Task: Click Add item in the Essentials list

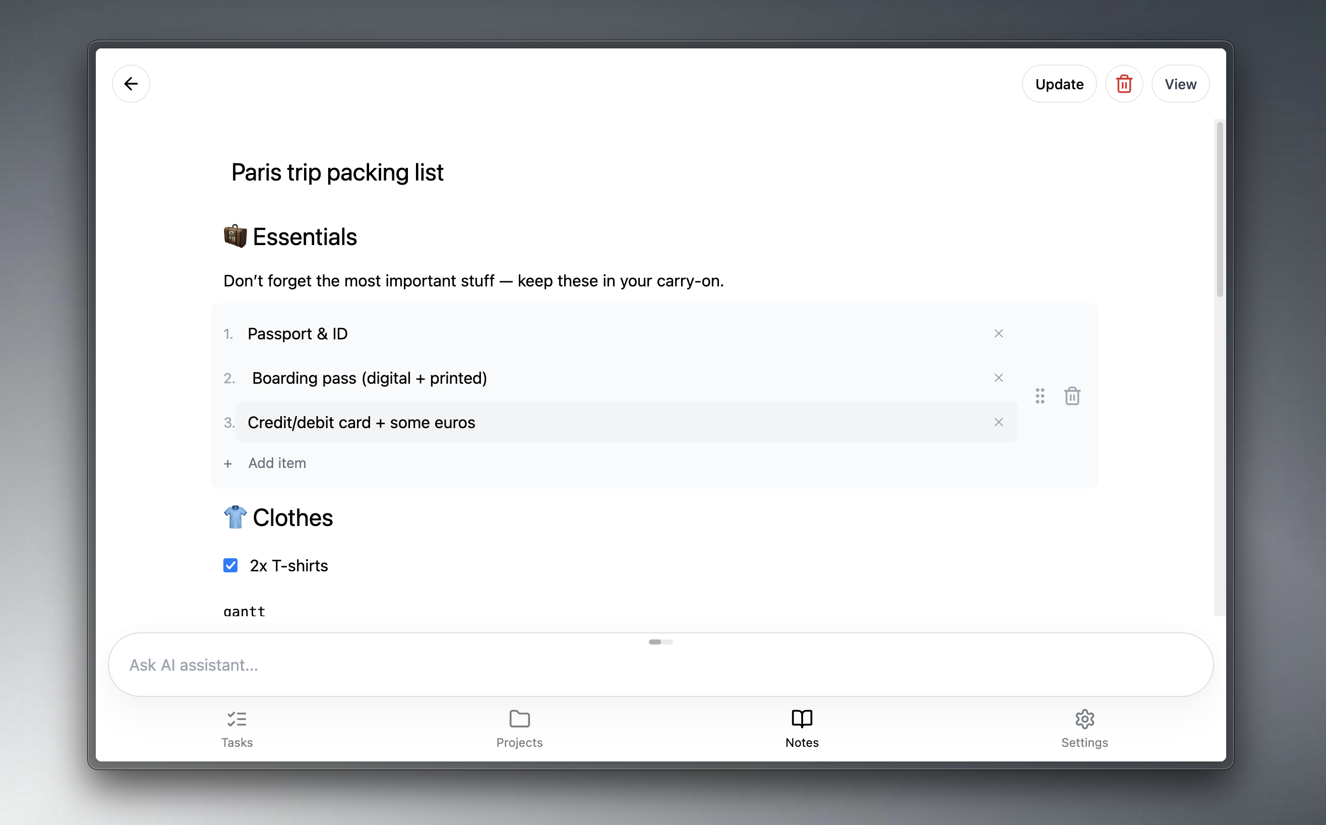Action: click(277, 463)
